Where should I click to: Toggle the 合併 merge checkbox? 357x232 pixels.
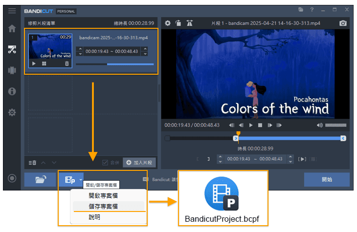coord(105,163)
